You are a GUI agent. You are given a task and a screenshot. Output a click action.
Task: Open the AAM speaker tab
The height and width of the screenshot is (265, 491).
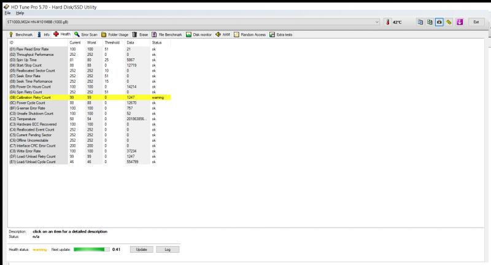tap(223, 34)
